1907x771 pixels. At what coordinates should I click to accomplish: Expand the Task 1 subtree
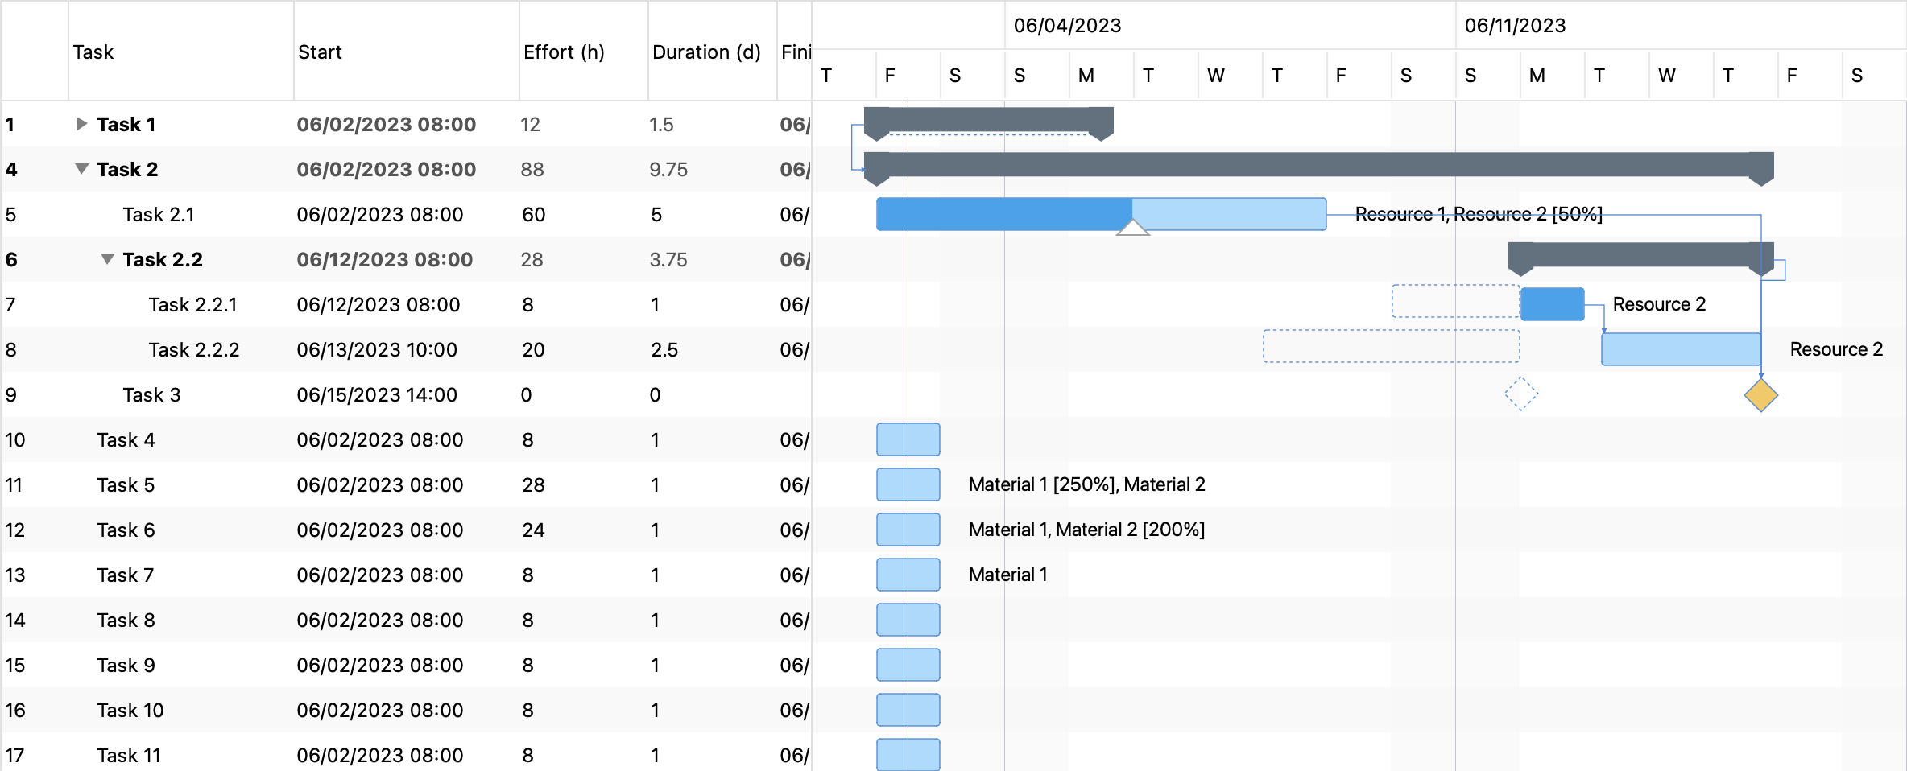click(81, 124)
